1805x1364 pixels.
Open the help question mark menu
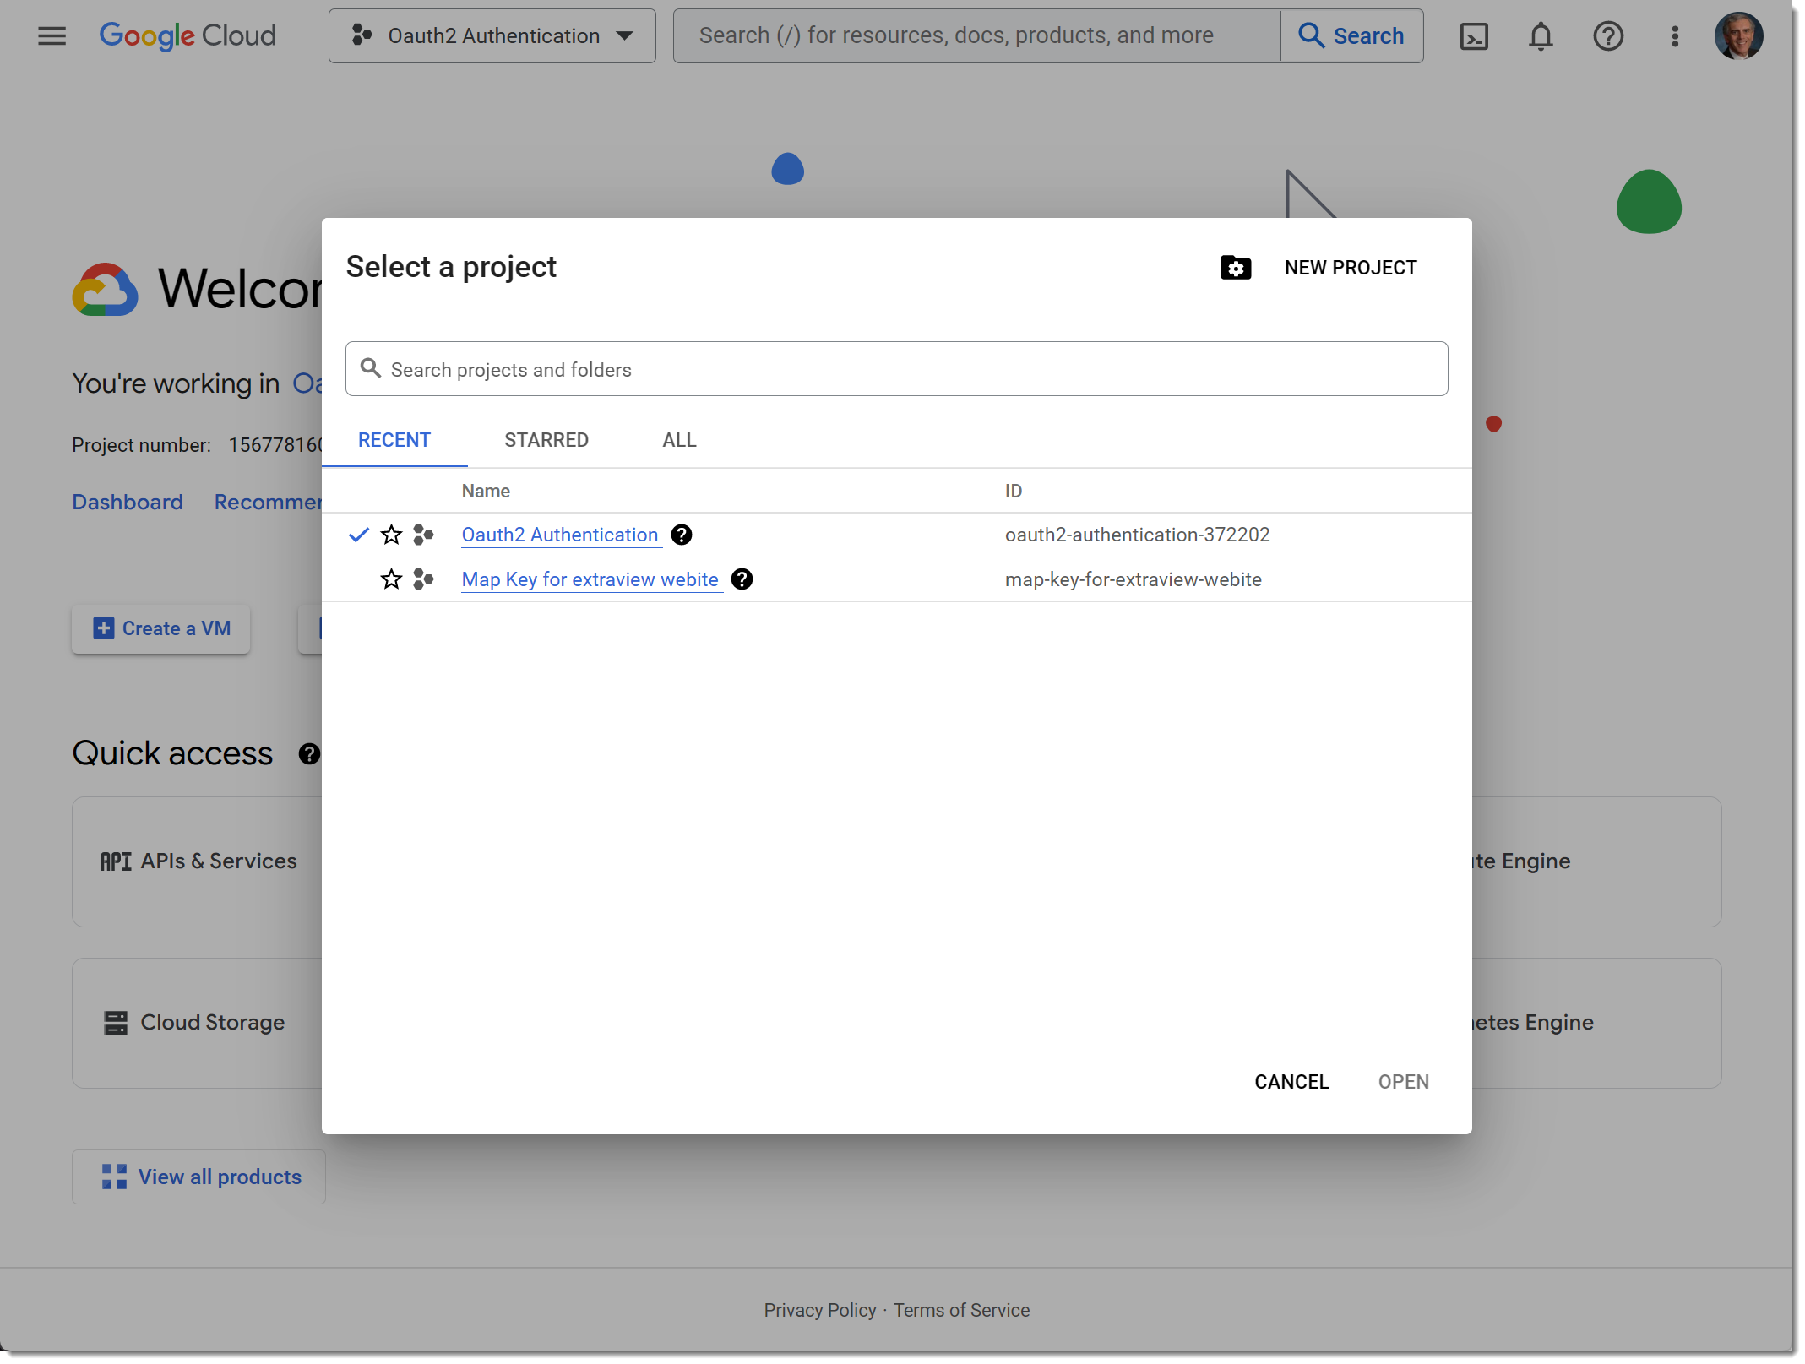point(1608,36)
